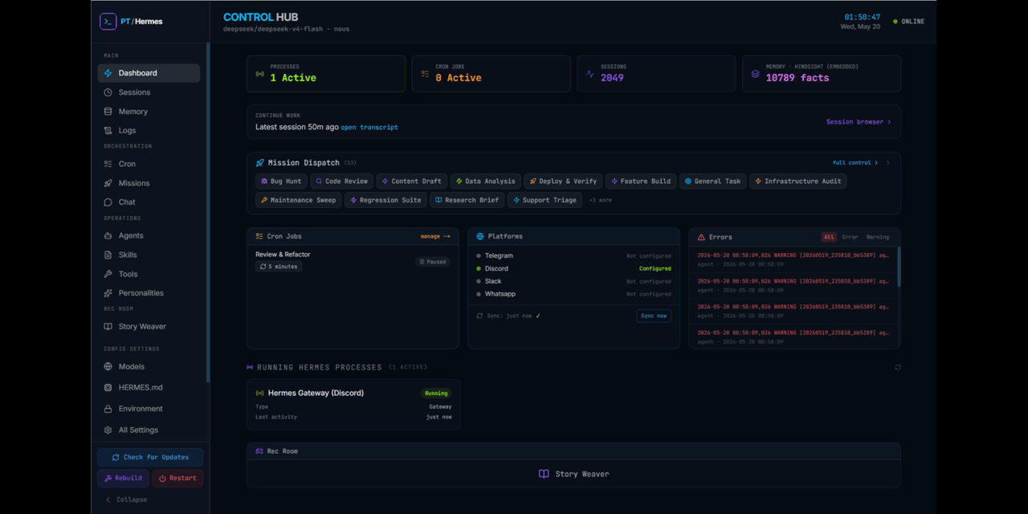Image resolution: width=1028 pixels, height=514 pixels.
Task: Launch the Infrastructure Audit mission
Action: 798,182
